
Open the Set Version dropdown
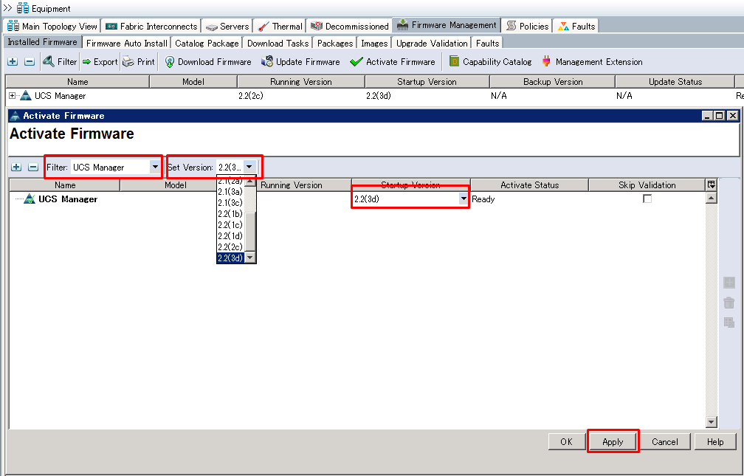(x=249, y=167)
